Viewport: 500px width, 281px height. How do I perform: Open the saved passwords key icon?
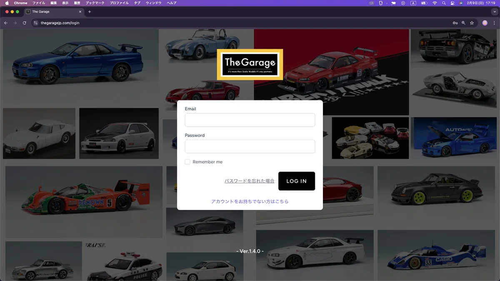[x=455, y=23]
